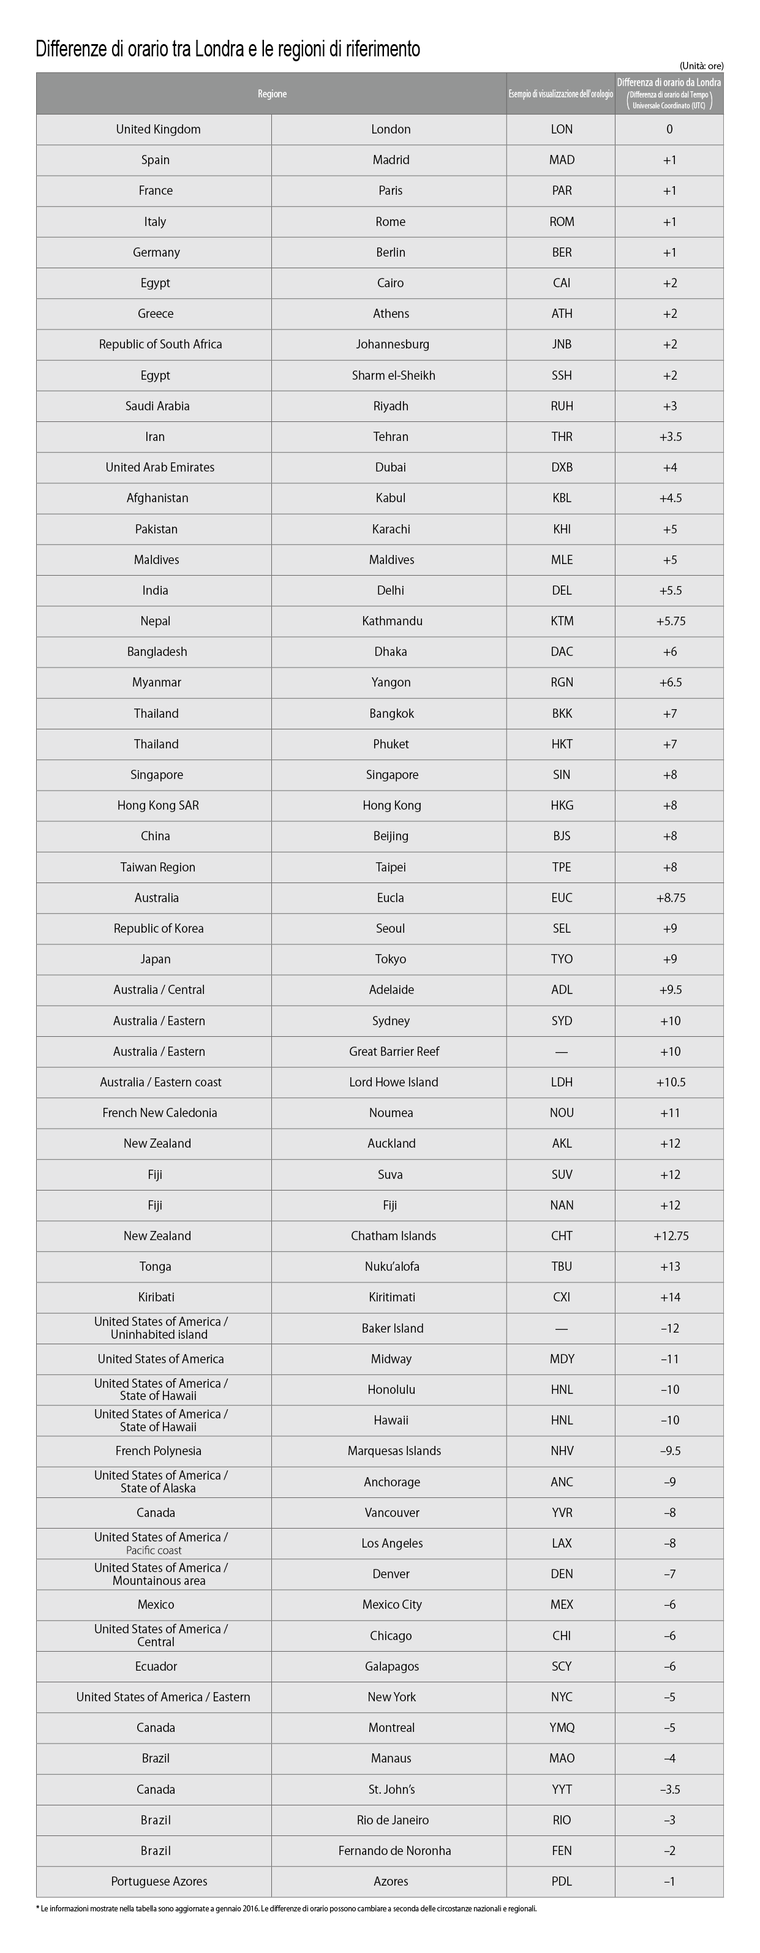Select the "Lord Howe Island" cell
This screenshot has height=1953, width=760.
point(393,1082)
